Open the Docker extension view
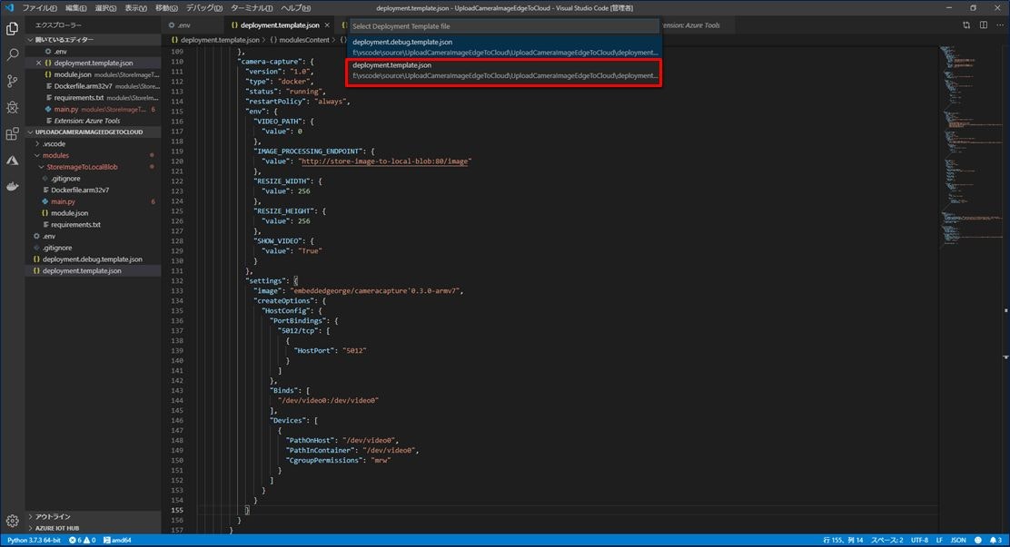This screenshot has height=547, width=1010. tap(12, 187)
